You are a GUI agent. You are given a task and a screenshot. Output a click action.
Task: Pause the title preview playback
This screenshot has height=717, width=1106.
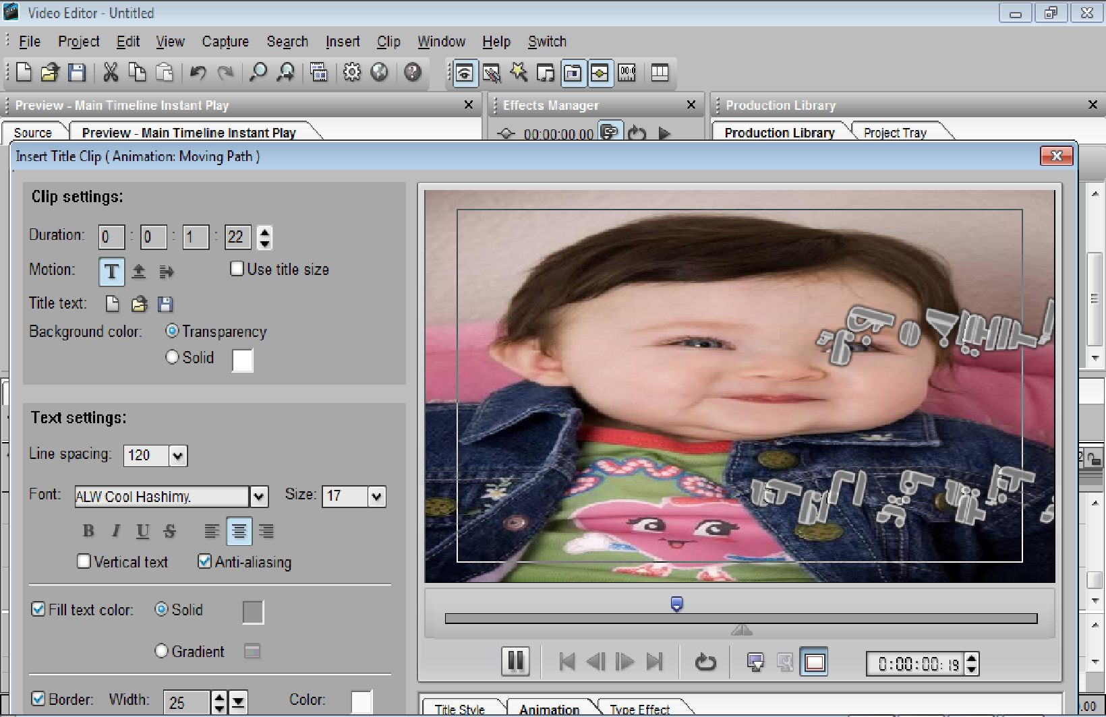coord(515,662)
